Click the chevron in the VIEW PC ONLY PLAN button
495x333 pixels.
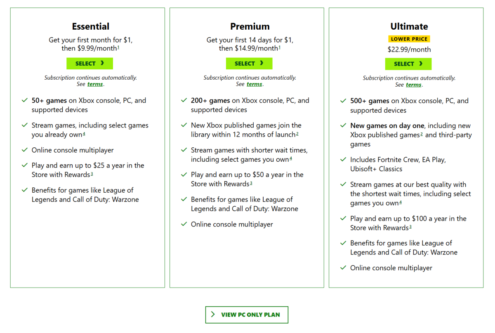[212, 314]
